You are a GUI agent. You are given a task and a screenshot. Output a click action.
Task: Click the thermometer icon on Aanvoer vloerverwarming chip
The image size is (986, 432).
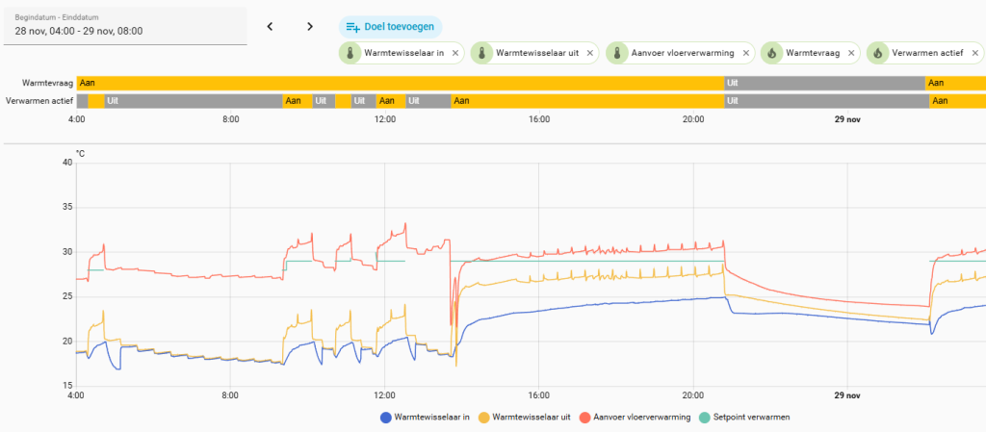click(617, 53)
